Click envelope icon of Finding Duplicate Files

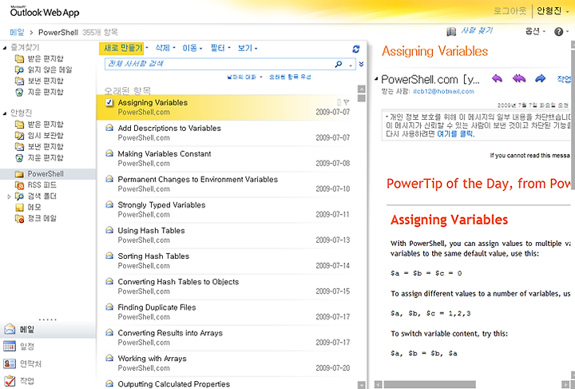click(109, 307)
